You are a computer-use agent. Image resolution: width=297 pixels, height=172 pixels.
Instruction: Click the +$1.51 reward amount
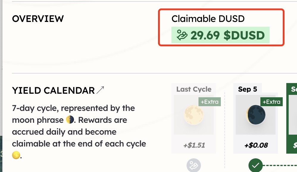[x=194, y=145]
